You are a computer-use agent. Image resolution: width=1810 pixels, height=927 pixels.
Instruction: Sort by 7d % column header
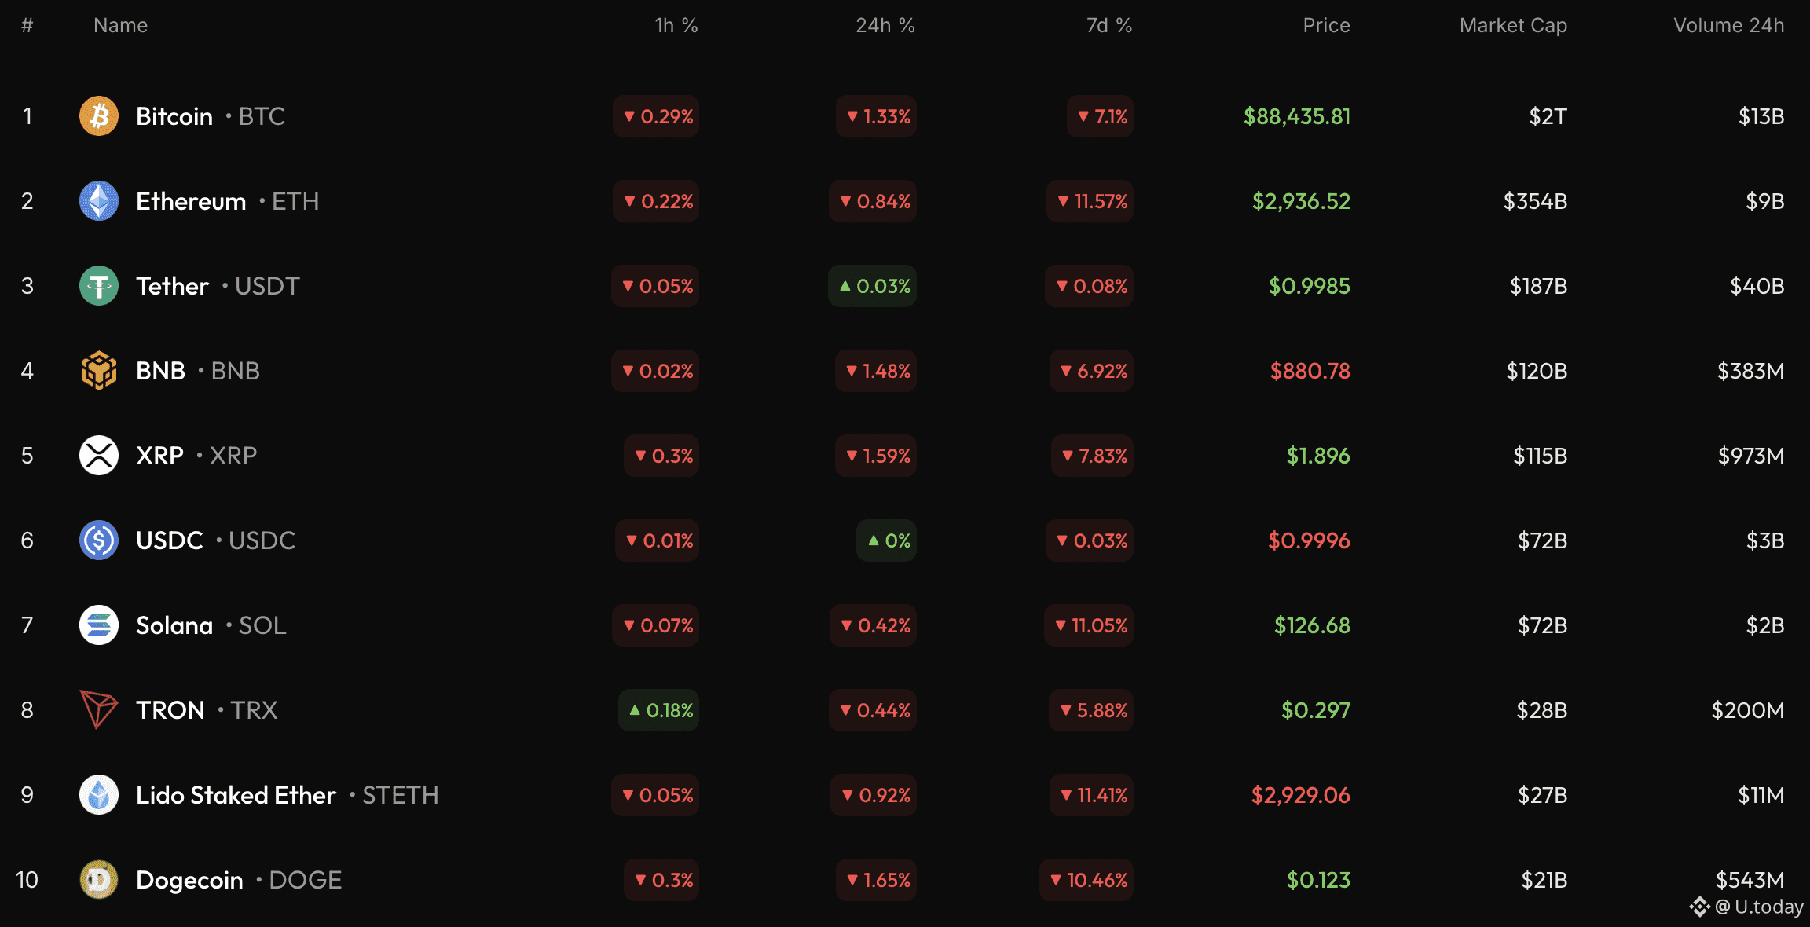tap(1108, 26)
